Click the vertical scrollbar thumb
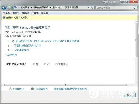139x104 pixels. [x=136, y=40]
